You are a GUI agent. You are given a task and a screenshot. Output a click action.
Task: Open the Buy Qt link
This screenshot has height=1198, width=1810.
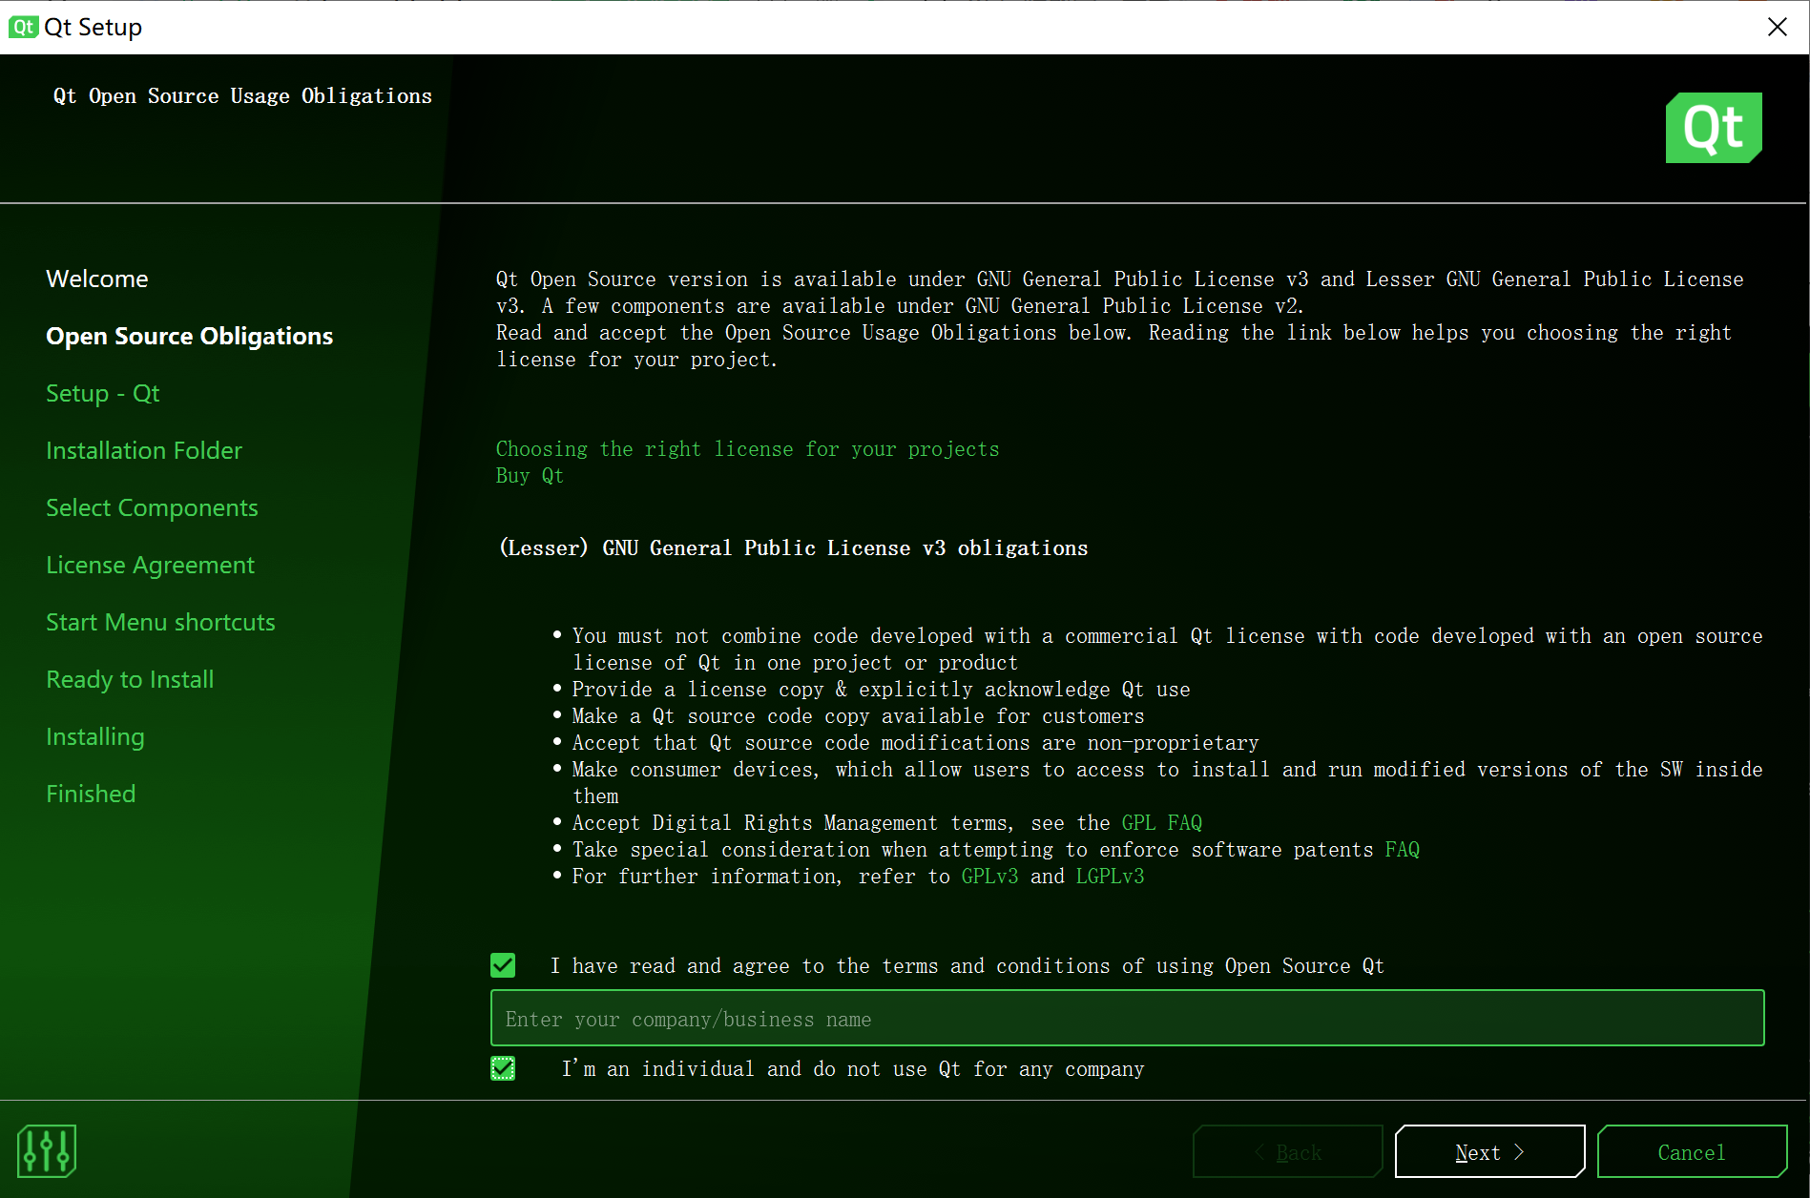pyautogui.click(x=530, y=476)
